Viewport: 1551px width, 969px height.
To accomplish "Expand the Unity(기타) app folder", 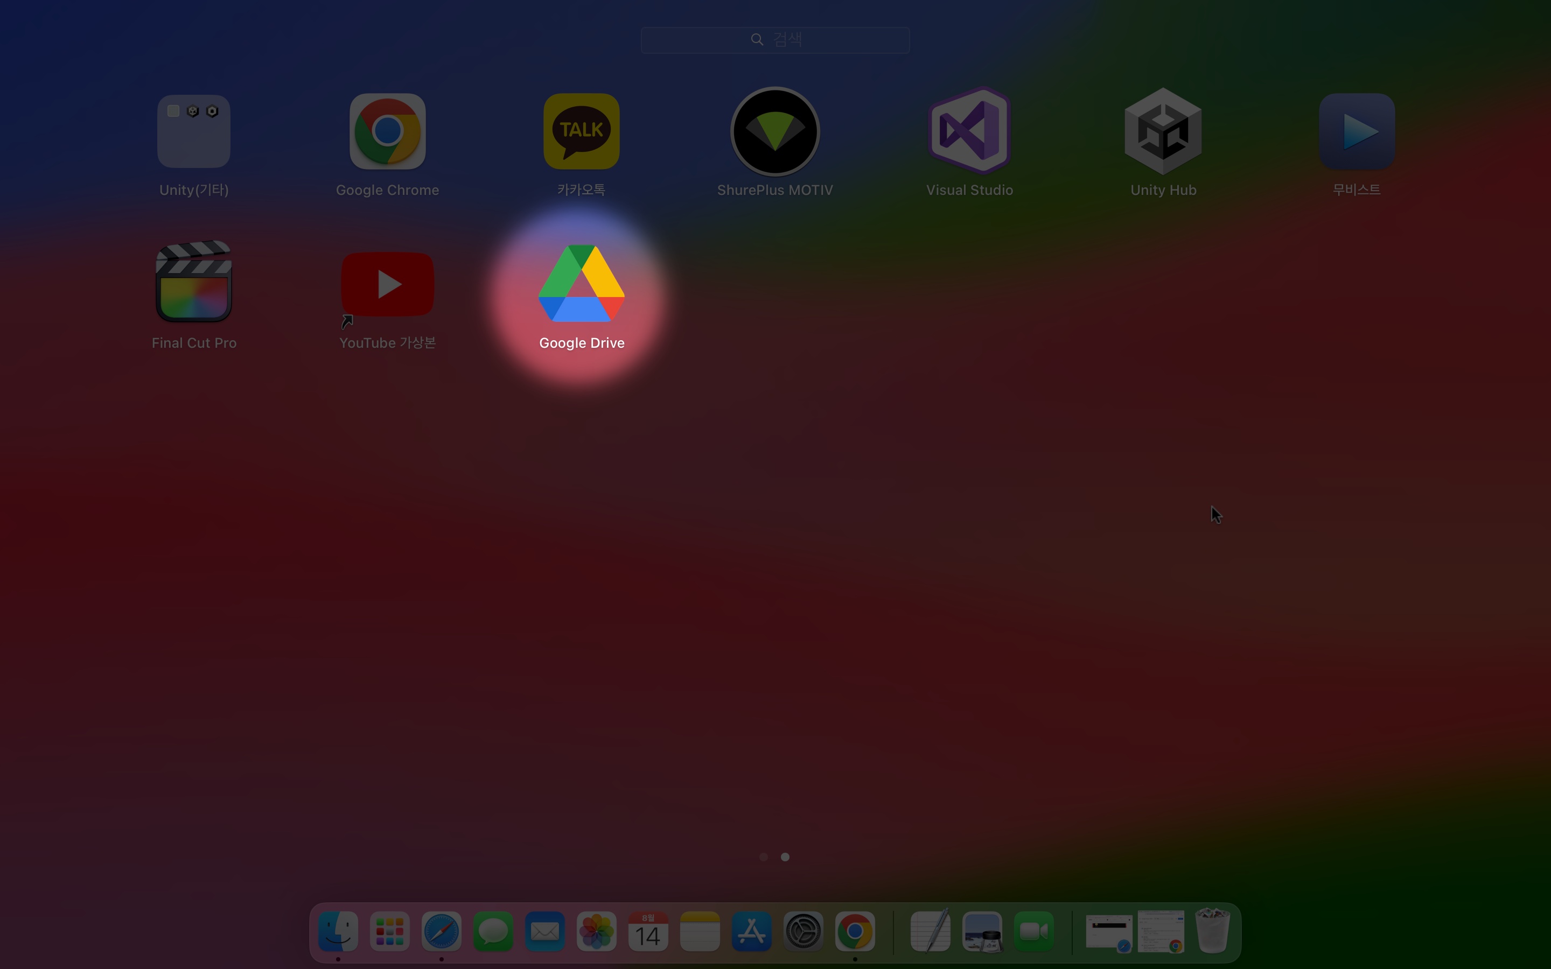I will tap(193, 132).
